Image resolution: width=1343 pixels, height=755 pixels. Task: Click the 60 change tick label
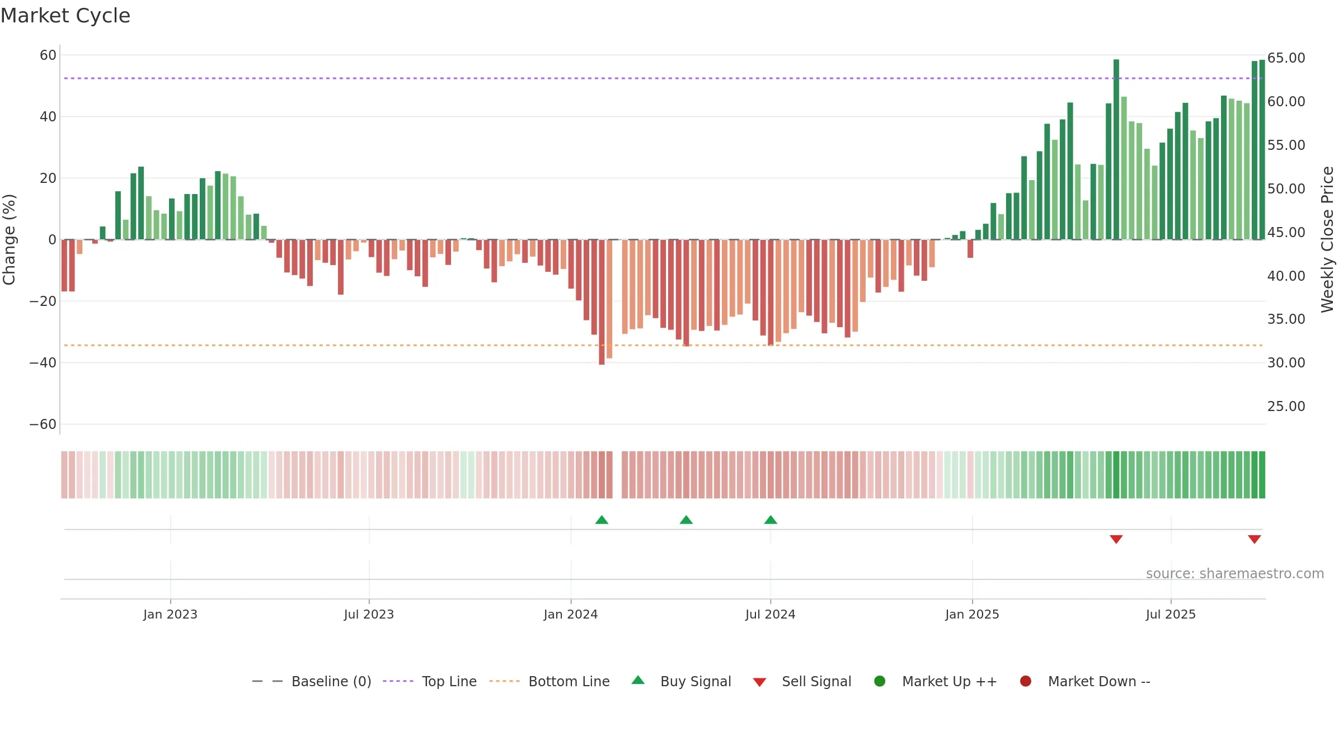tap(48, 55)
